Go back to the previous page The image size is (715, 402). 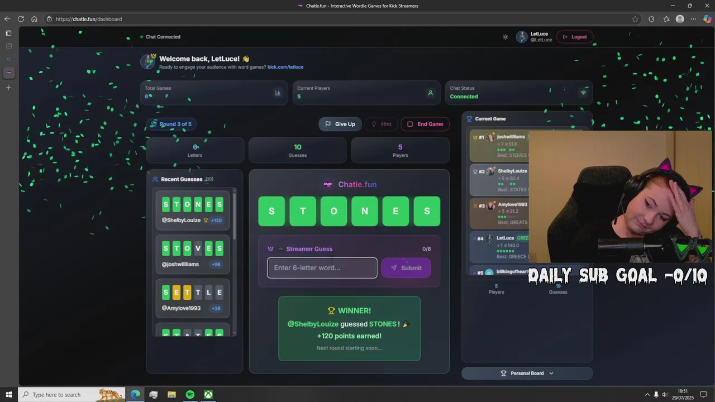7,19
